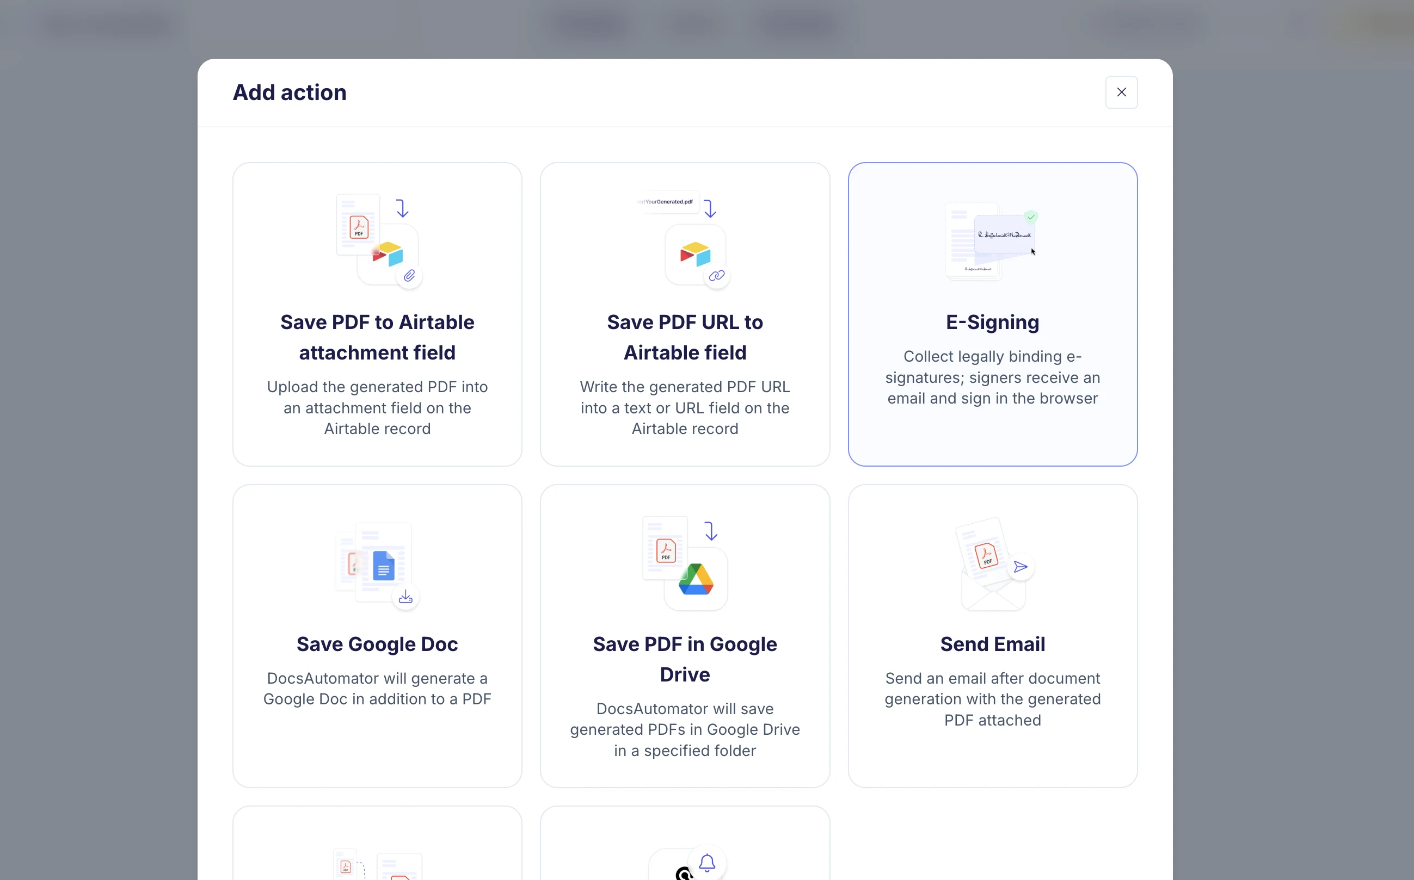Click the Save PDF URL to Airtable illustration
This screenshot has height=880, width=1414.
click(x=685, y=239)
